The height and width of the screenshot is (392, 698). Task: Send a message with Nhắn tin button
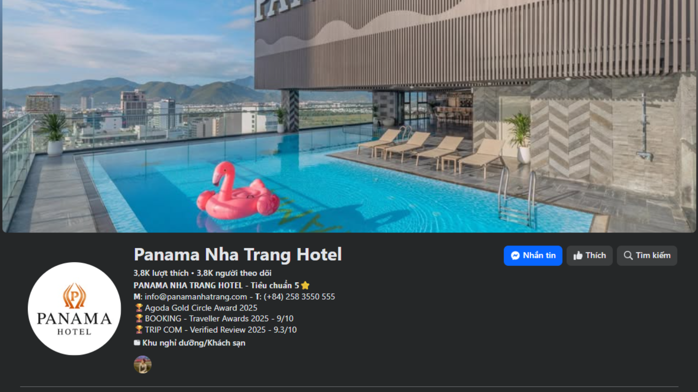click(533, 256)
